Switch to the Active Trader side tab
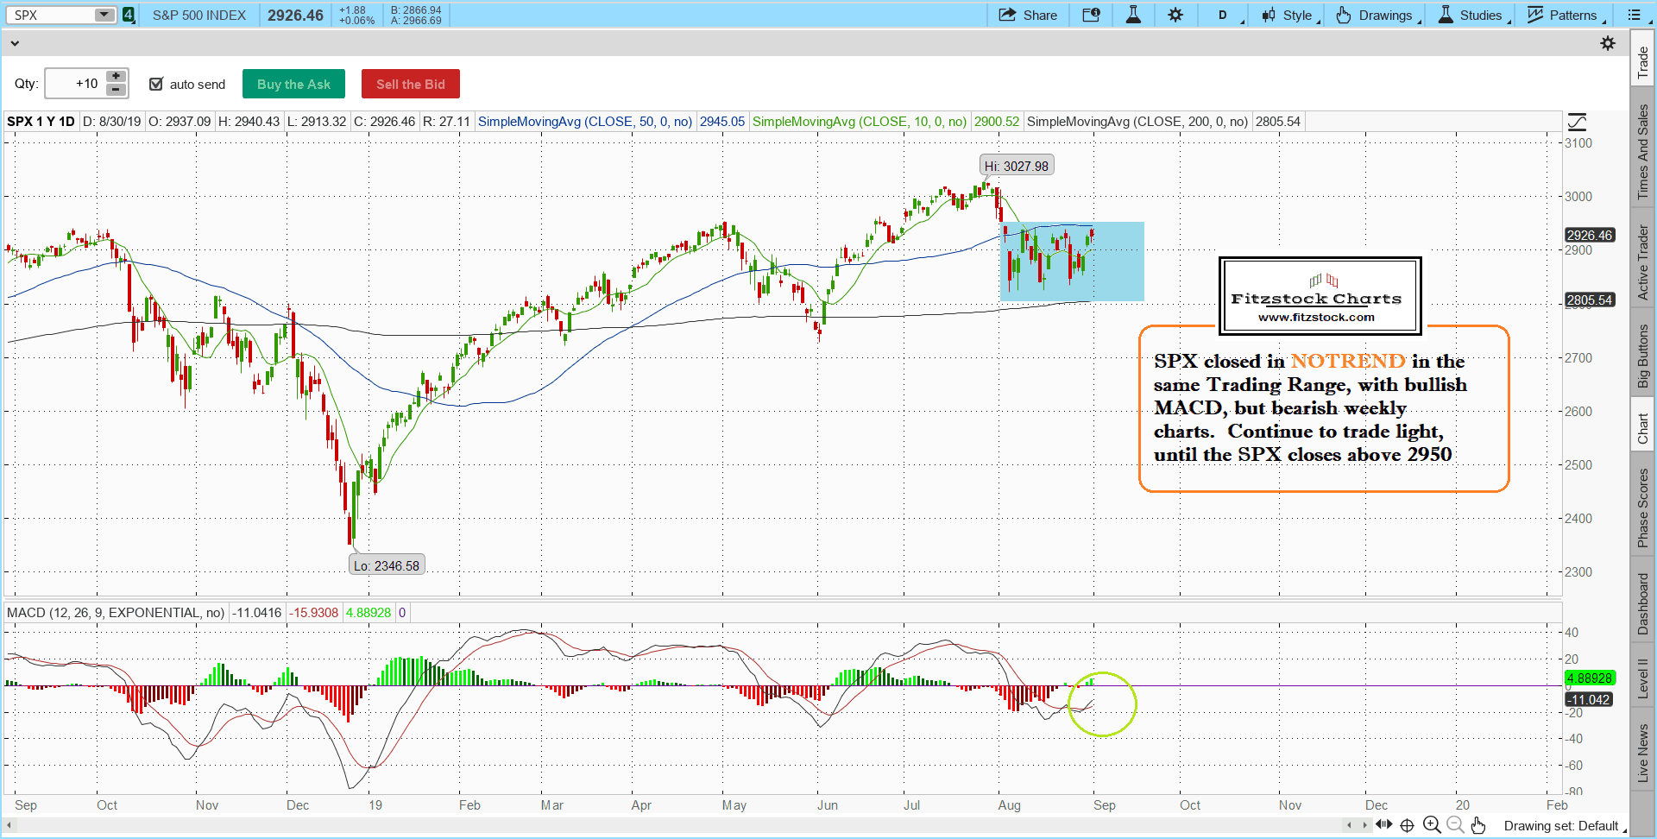Viewport: 1657px width, 839px height. click(x=1642, y=262)
